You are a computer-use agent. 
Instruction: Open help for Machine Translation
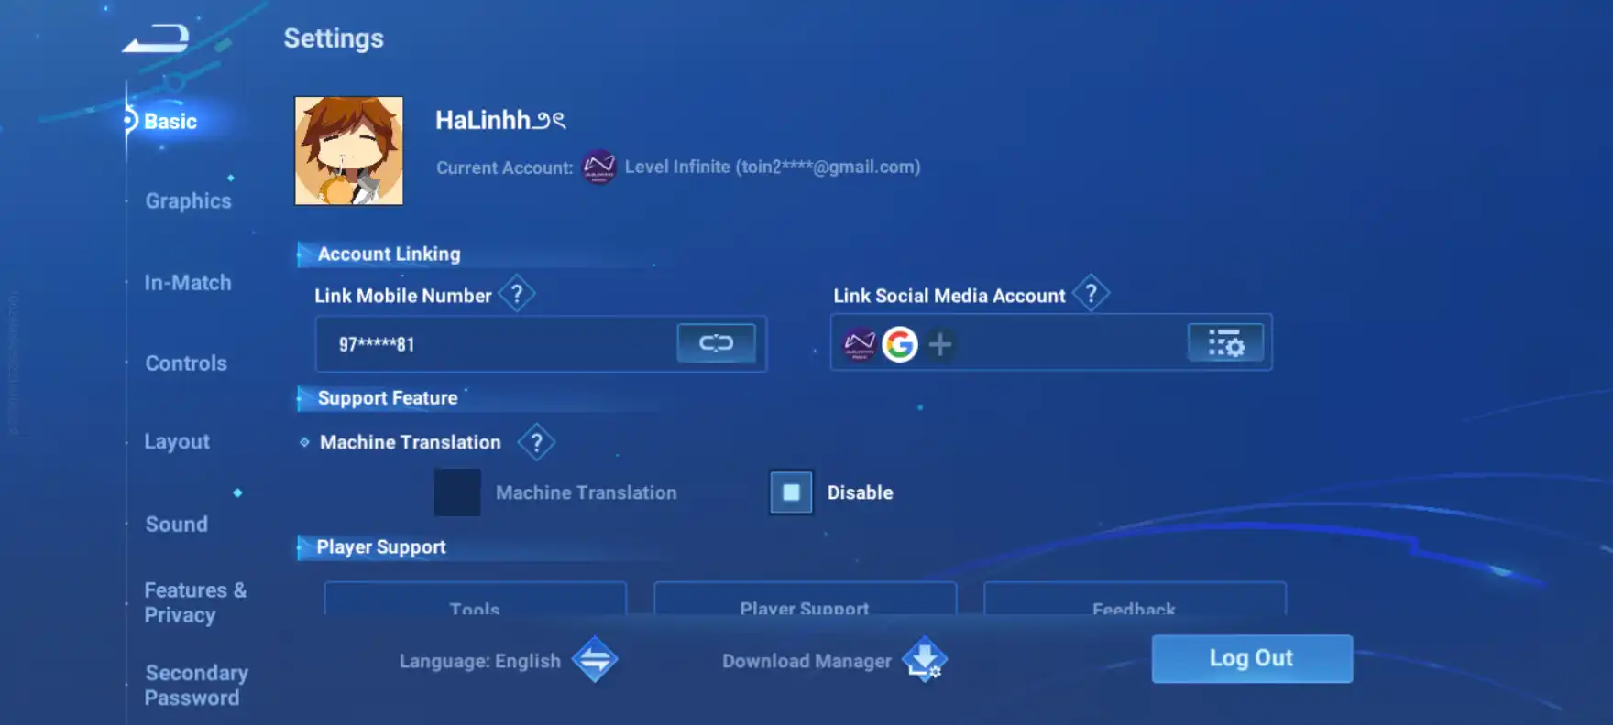click(536, 443)
